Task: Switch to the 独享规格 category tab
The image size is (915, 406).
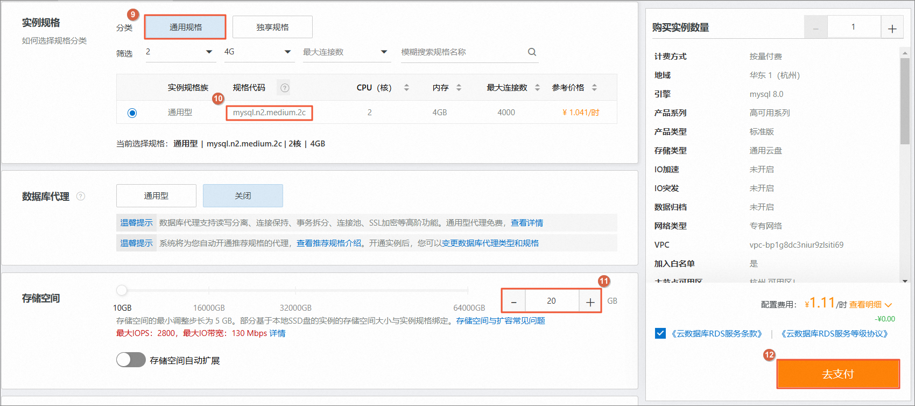Action: click(272, 27)
